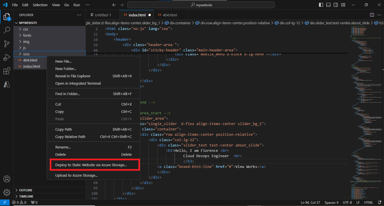The image size is (384, 206).
Task: Expand the css folder in explorer
Action: tap(25, 29)
